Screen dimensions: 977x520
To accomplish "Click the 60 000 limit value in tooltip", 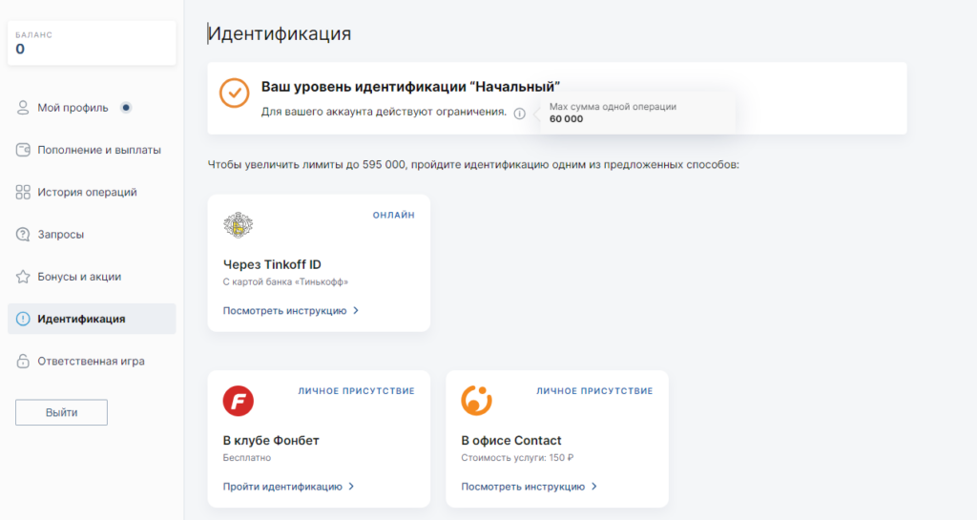I will (x=567, y=119).
